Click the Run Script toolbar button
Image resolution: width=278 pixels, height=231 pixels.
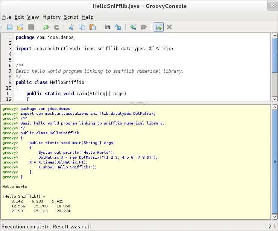click(x=159, y=27)
